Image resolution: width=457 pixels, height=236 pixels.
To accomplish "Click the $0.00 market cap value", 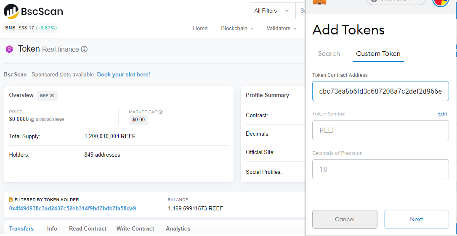I will click(138, 120).
